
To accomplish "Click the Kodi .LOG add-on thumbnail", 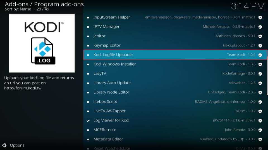I will (42, 43).
